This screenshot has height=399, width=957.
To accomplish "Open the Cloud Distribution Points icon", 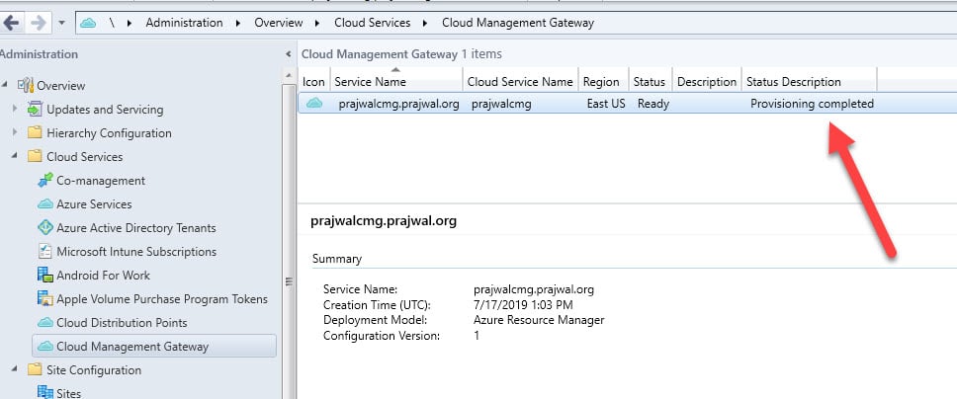I will (45, 323).
